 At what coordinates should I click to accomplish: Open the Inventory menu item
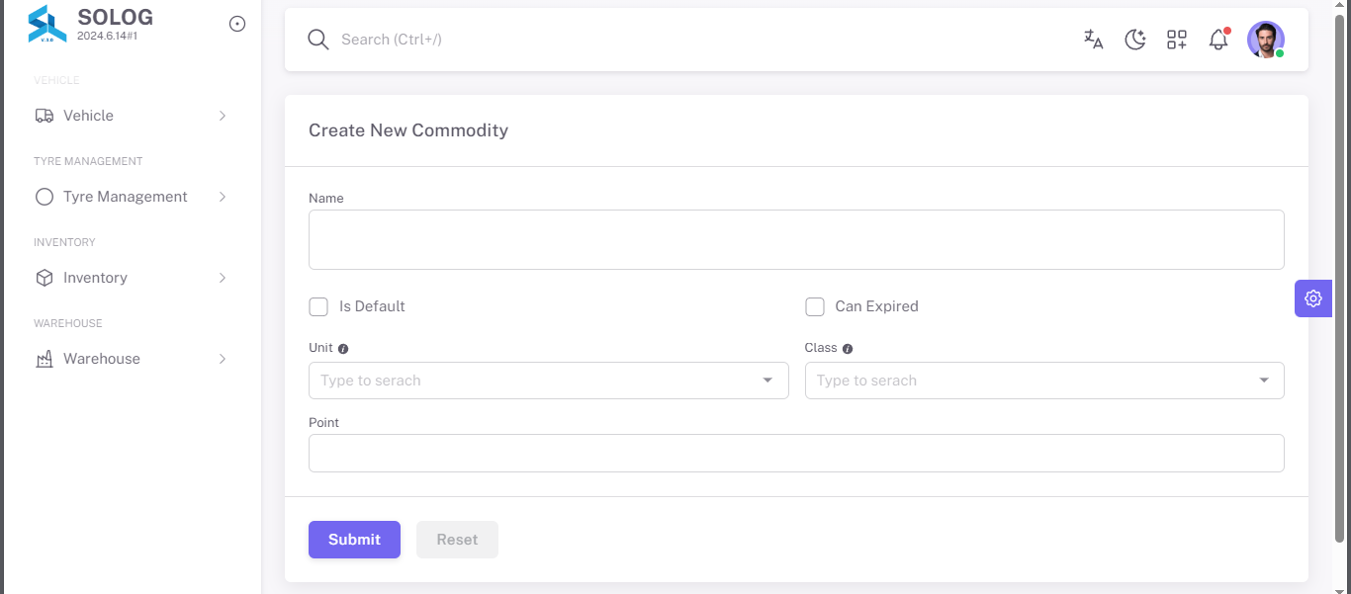[x=131, y=278]
